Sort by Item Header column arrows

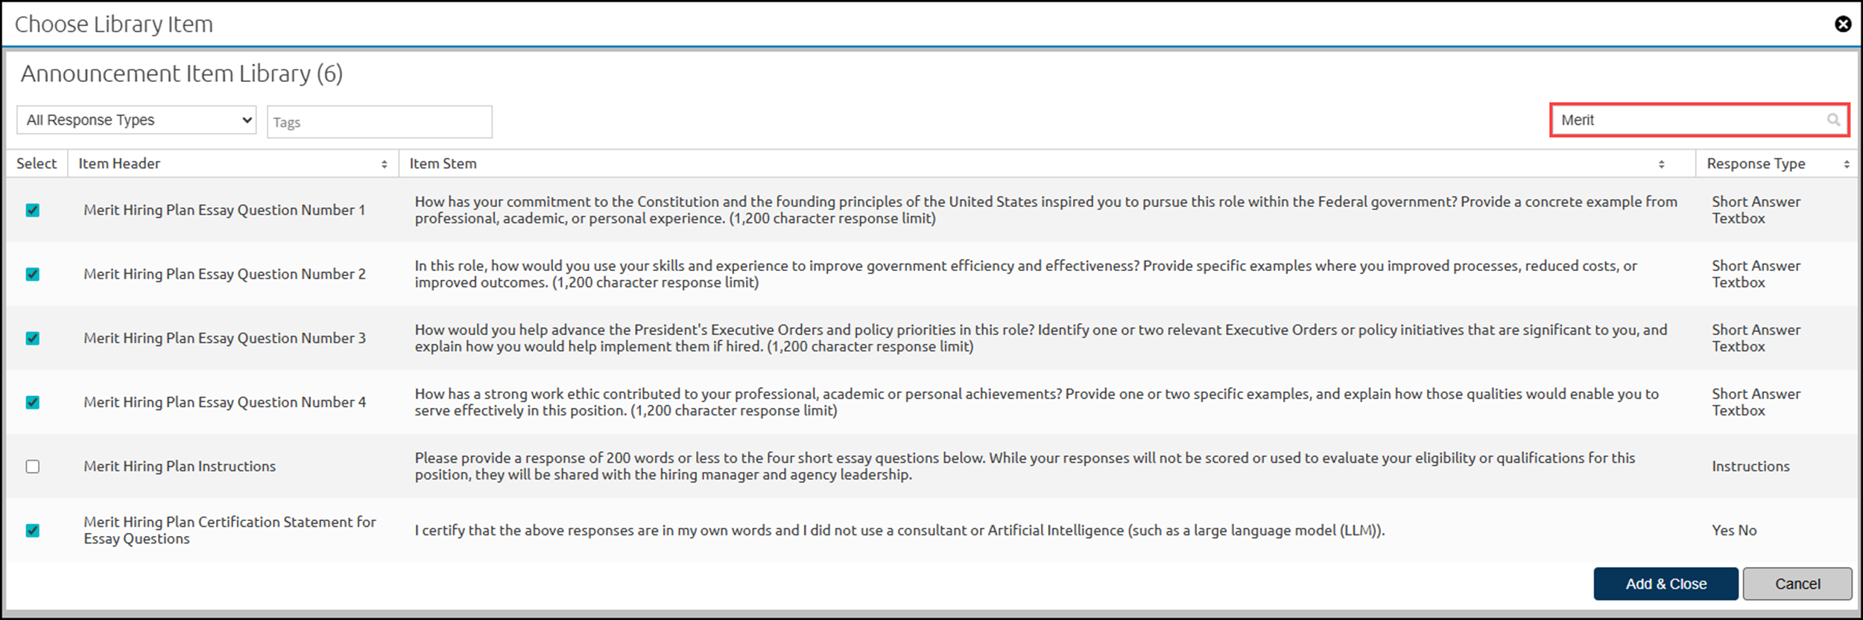[385, 164]
